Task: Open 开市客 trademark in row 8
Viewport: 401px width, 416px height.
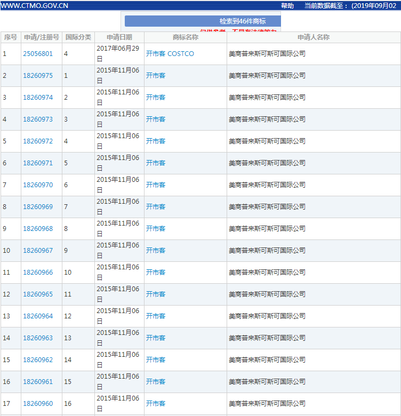Action: coord(156,207)
